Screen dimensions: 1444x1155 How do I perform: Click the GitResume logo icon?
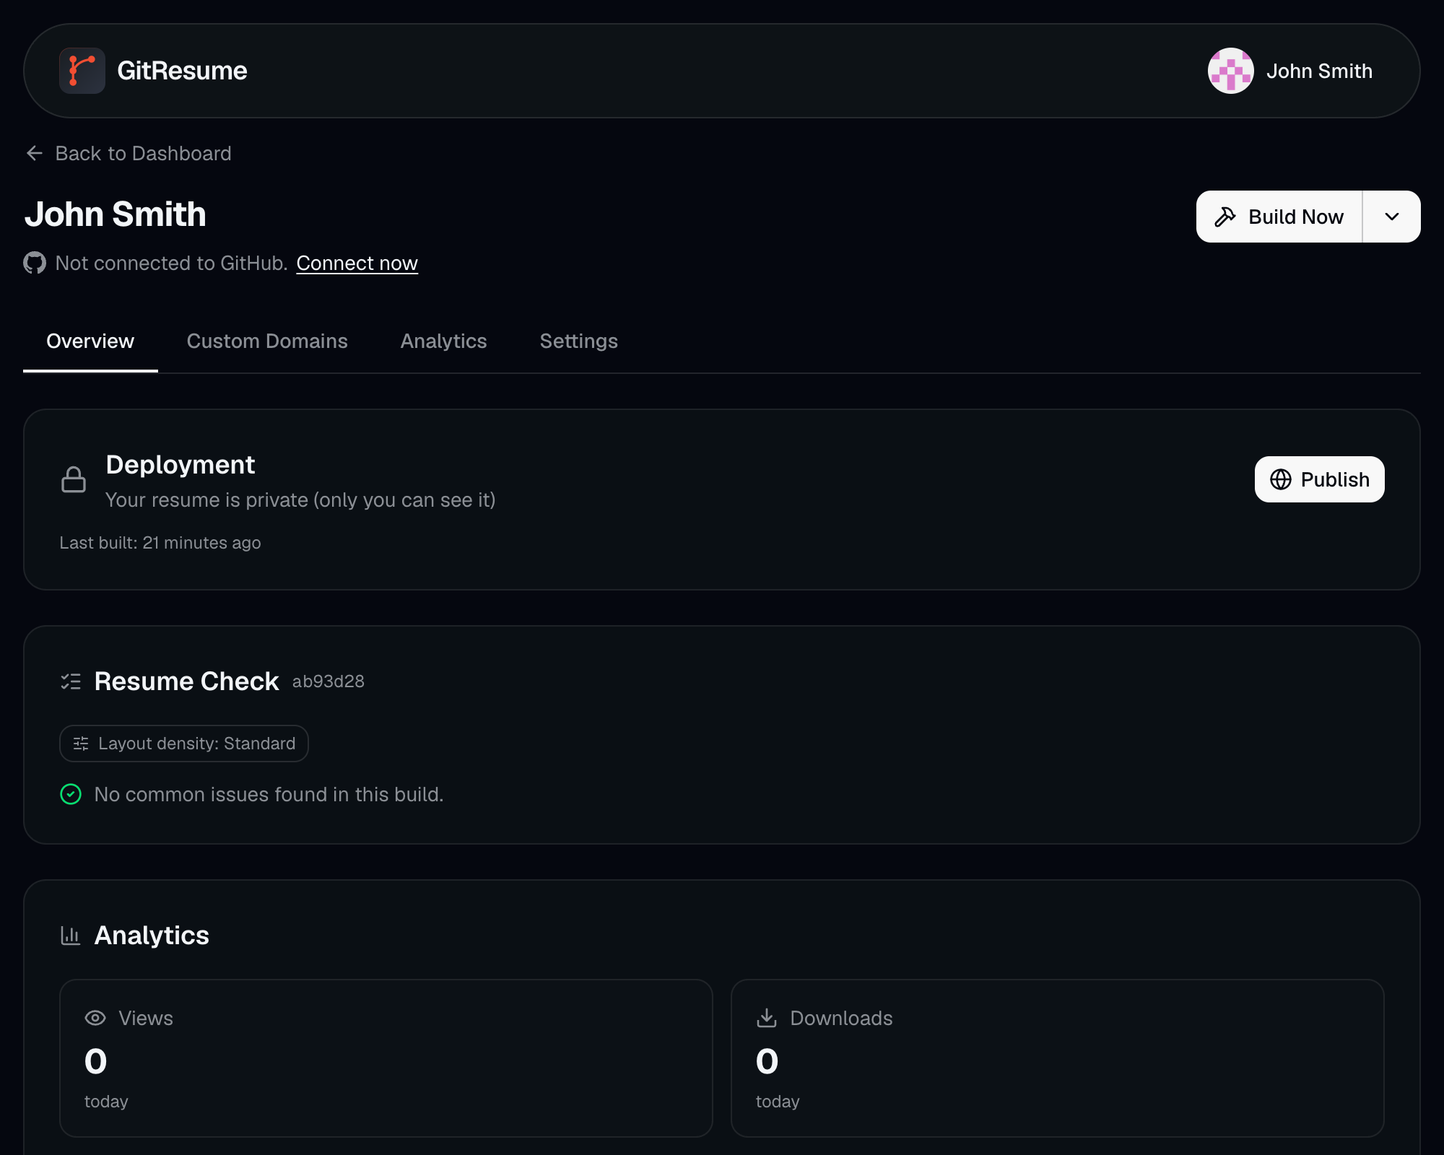[x=82, y=71]
